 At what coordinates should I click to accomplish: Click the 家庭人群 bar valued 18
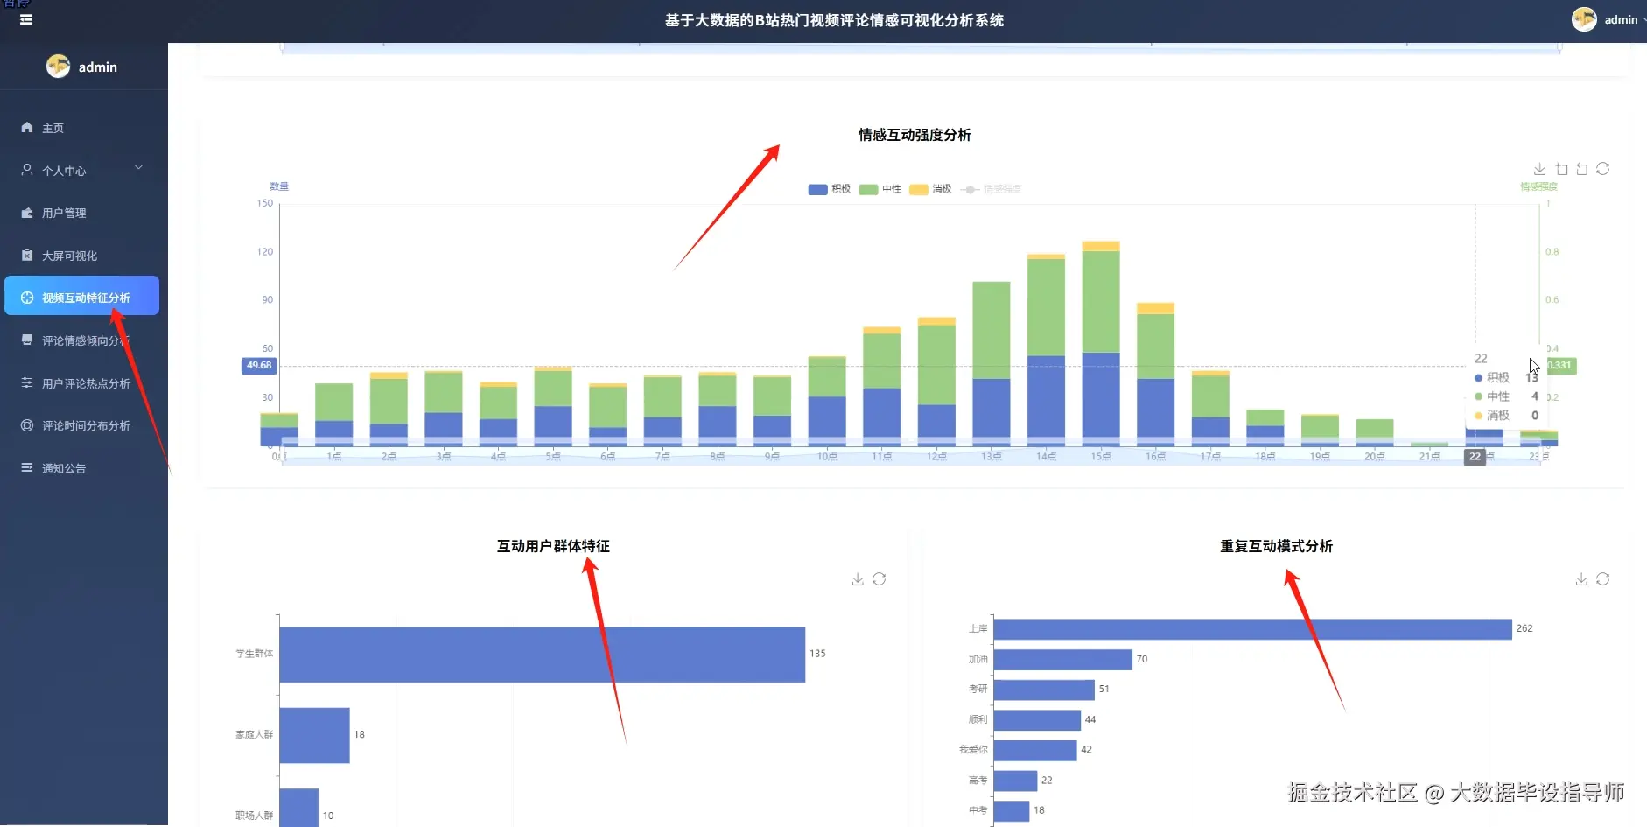[x=314, y=735]
